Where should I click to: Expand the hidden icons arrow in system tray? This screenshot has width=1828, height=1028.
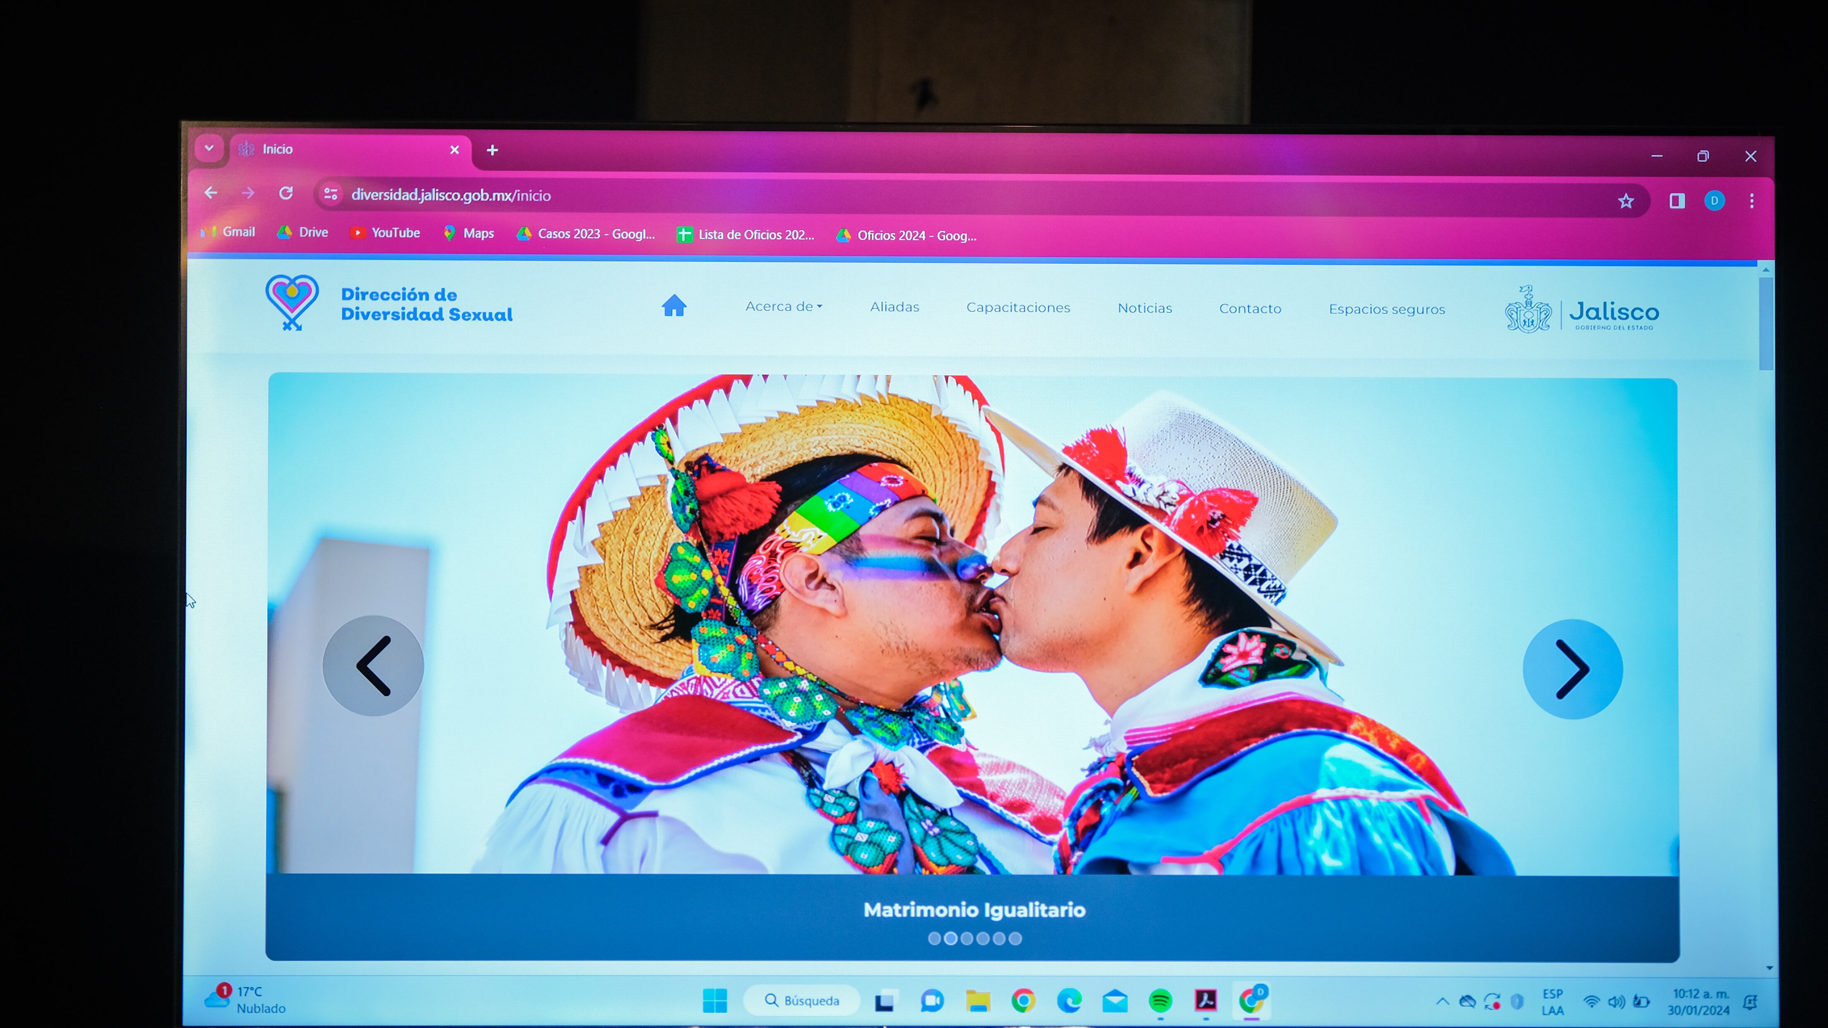(x=1443, y=1001)
